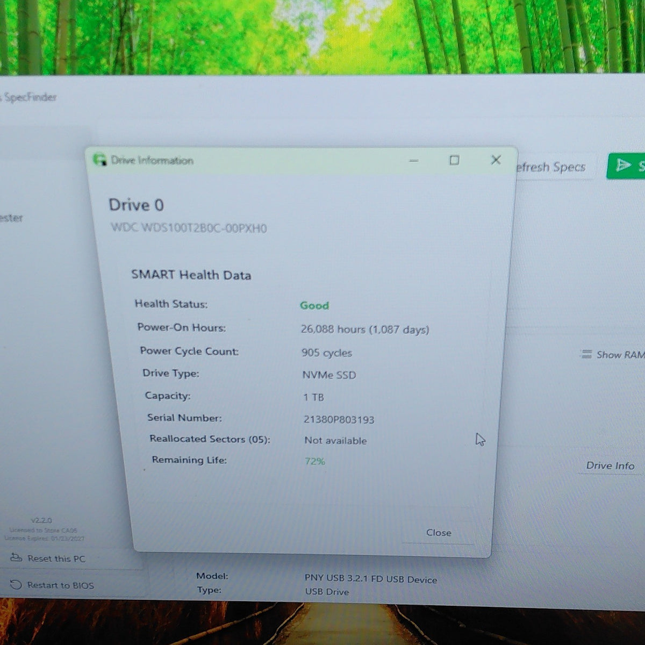Viewport: 645px width, 645px height.
Task: Close the Drive Information dialog with the Close button
Action: (x=439, y=533)
